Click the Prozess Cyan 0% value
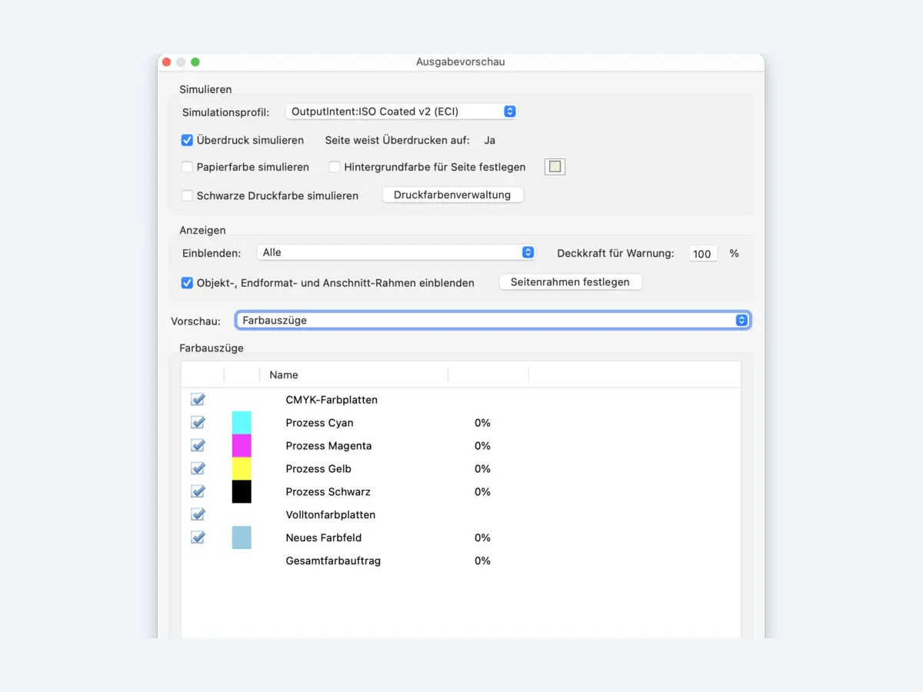The height and width of the screenshot is (692, 923). tap(482, 423)
